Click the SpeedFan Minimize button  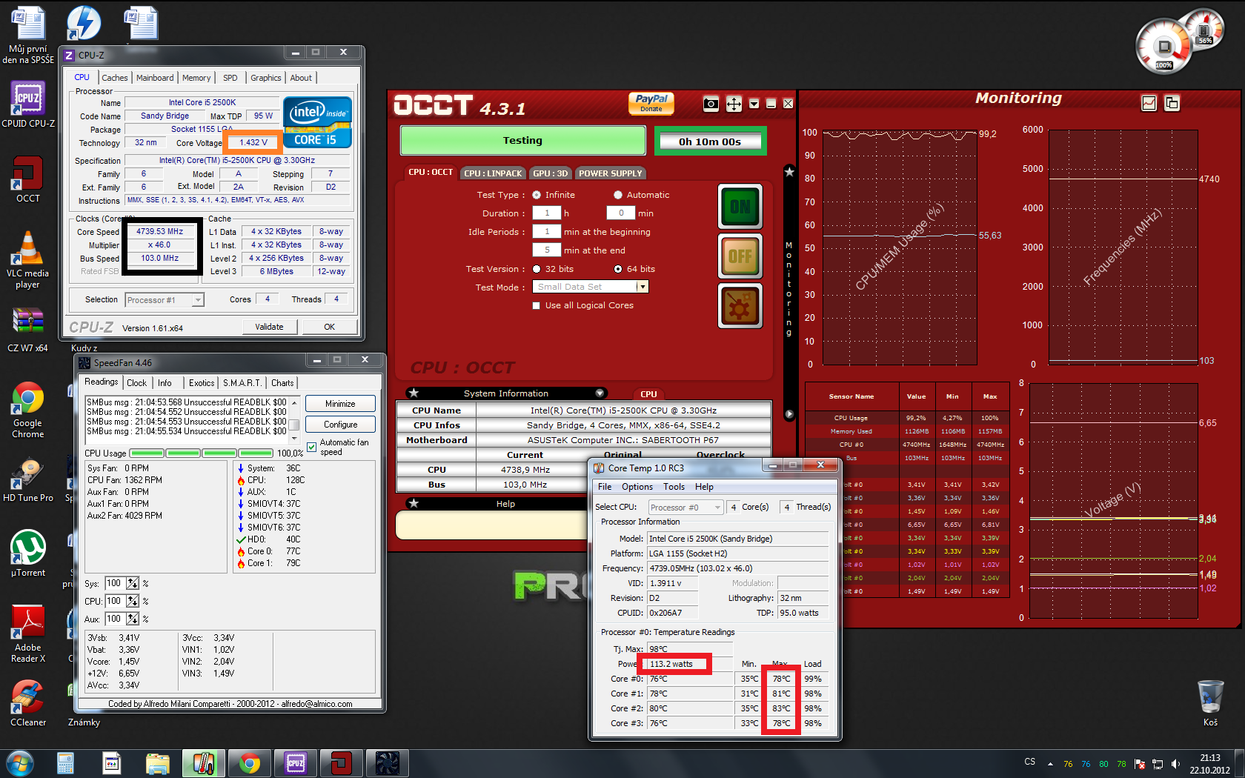coord(340,404)
